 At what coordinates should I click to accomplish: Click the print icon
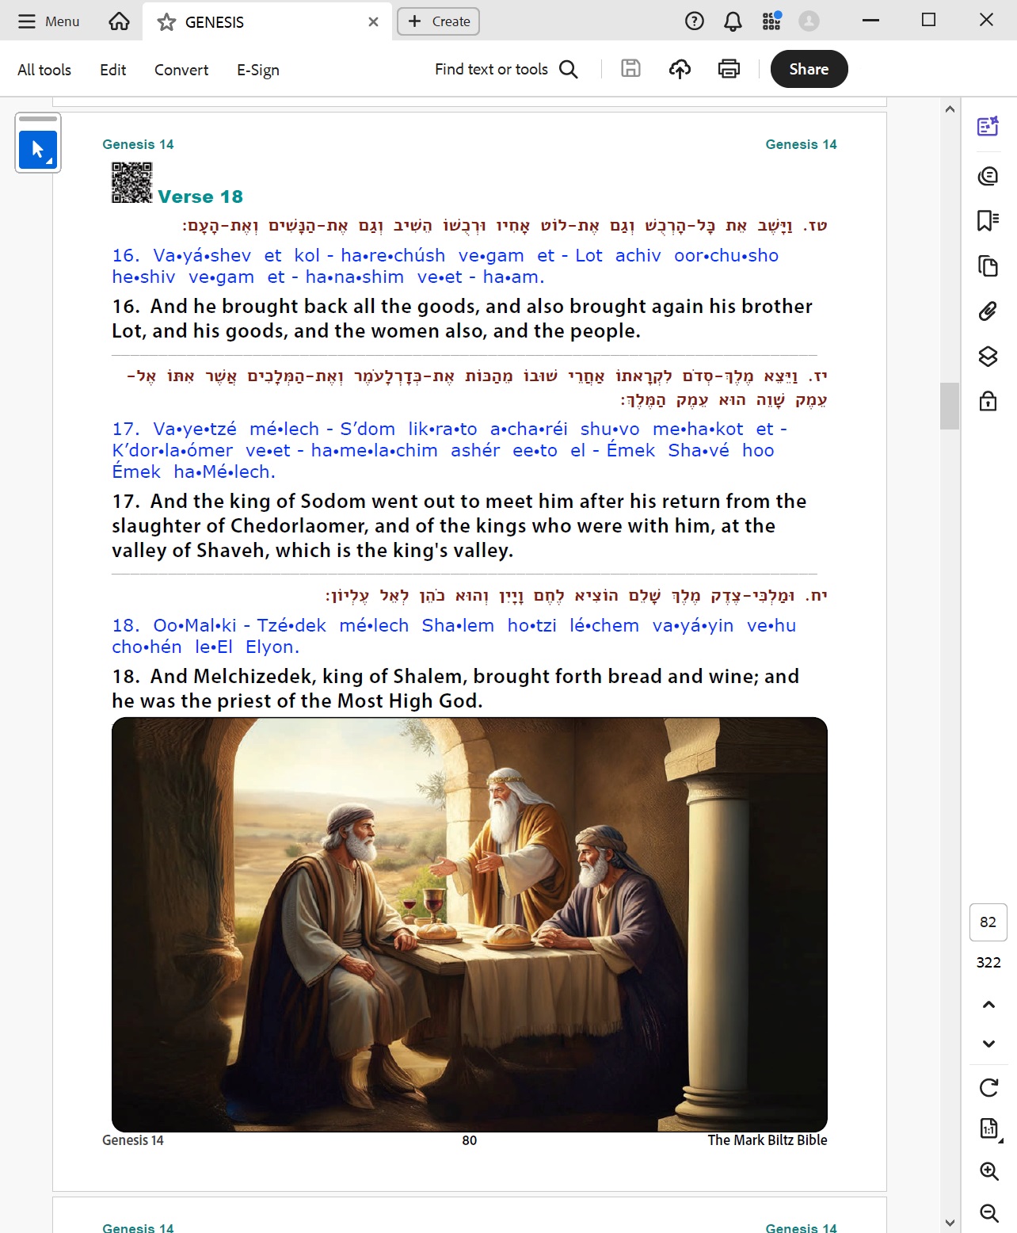(x=729, y=69)
